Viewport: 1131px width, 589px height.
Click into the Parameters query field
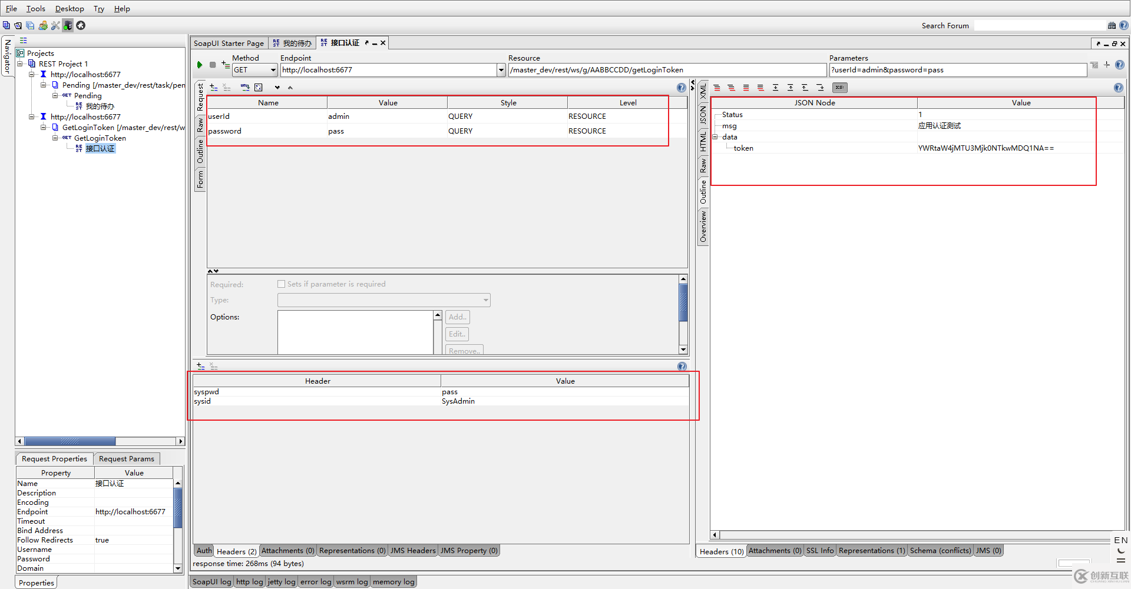coord(958,70)
